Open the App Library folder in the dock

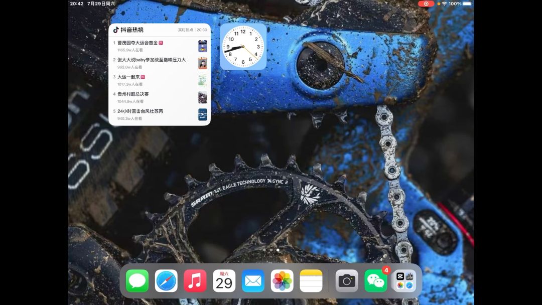[x=405, y=281]
